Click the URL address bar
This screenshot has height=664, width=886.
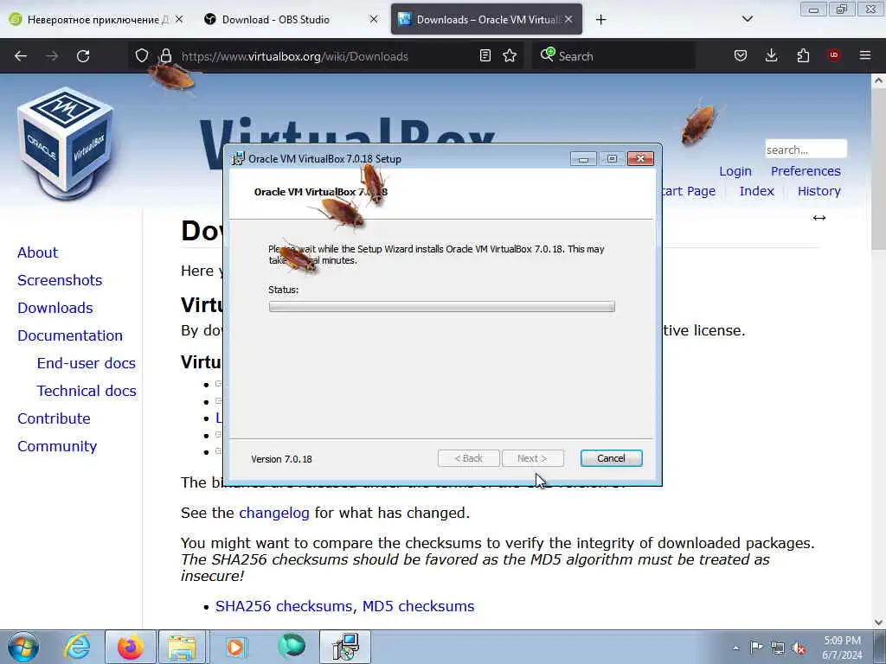coord(325,56)
